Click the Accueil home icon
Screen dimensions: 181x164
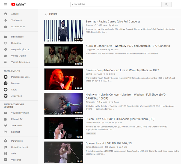pyautogui.click(x=5, y=14)
